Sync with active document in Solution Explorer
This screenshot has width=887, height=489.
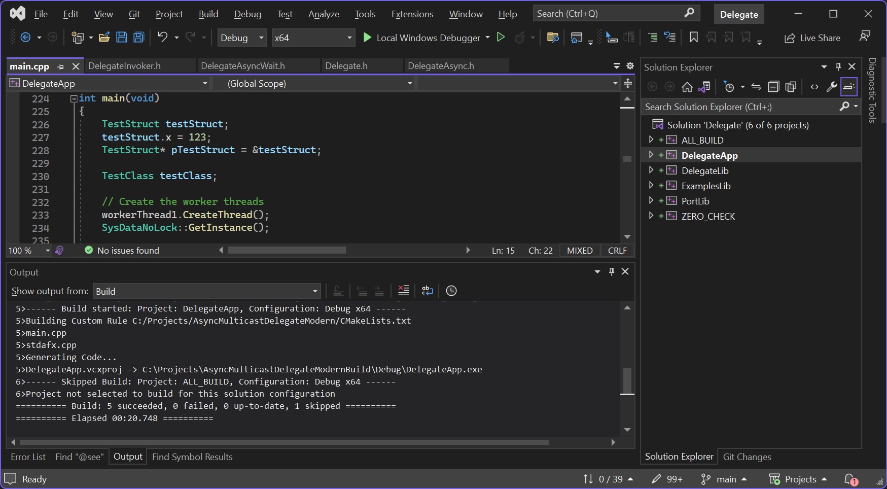(x=756, y=87)
